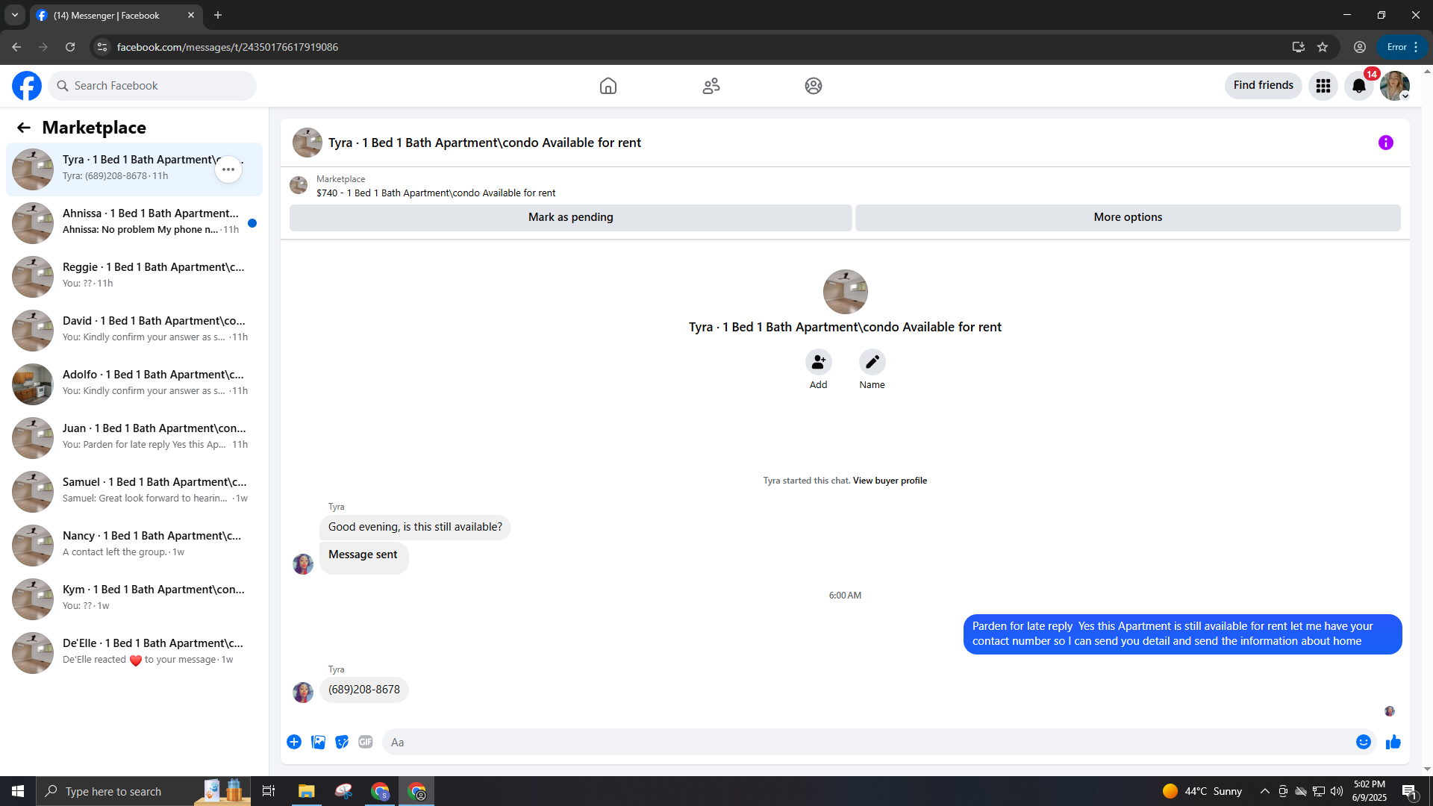Image resolution: width=1433 pixels, height=806 pixels.
Task: Reload the page in Chrome
Action: tap(70, 47)
